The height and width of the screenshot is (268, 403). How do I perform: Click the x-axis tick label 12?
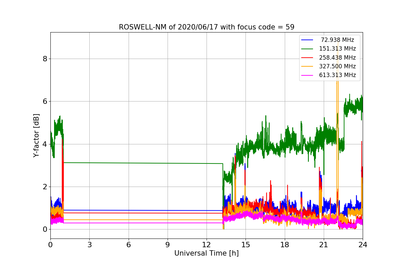207,245
